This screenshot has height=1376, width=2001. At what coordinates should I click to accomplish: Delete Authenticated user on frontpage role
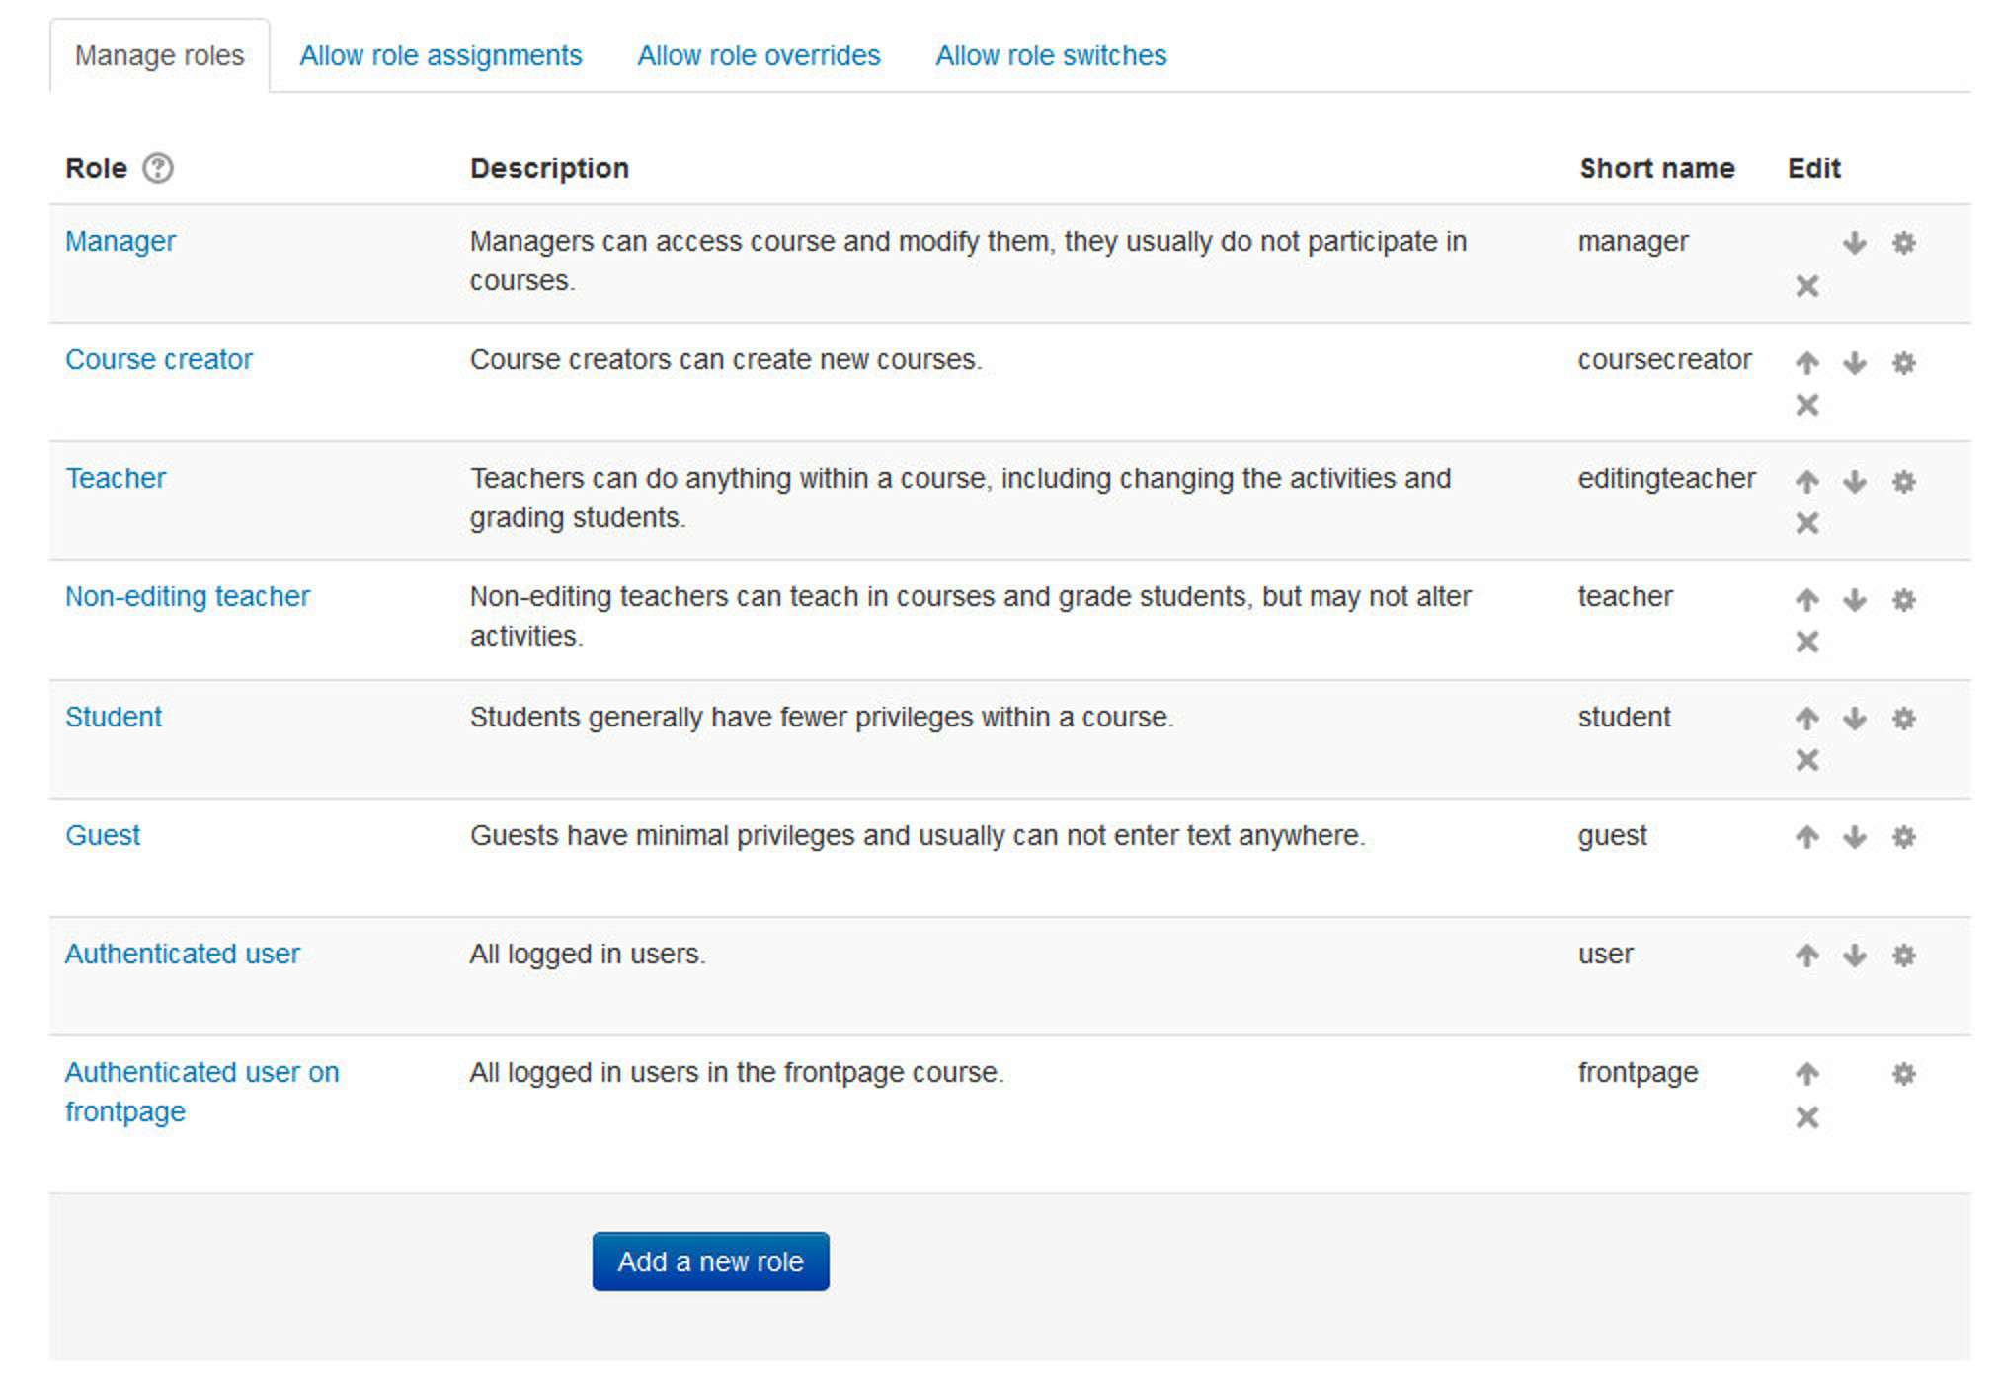click(1806, 1117)
